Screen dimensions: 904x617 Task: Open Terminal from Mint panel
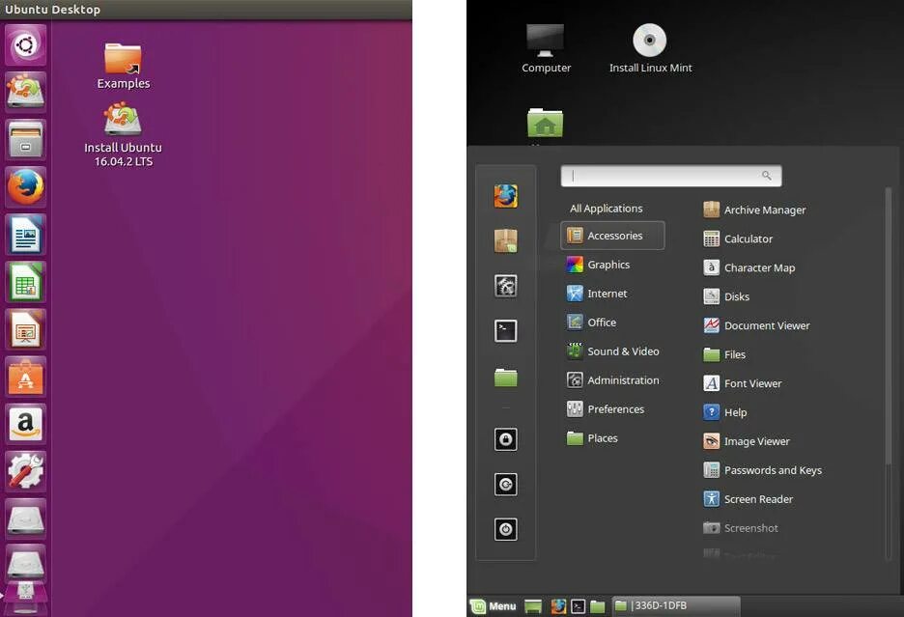click(578, 606)
